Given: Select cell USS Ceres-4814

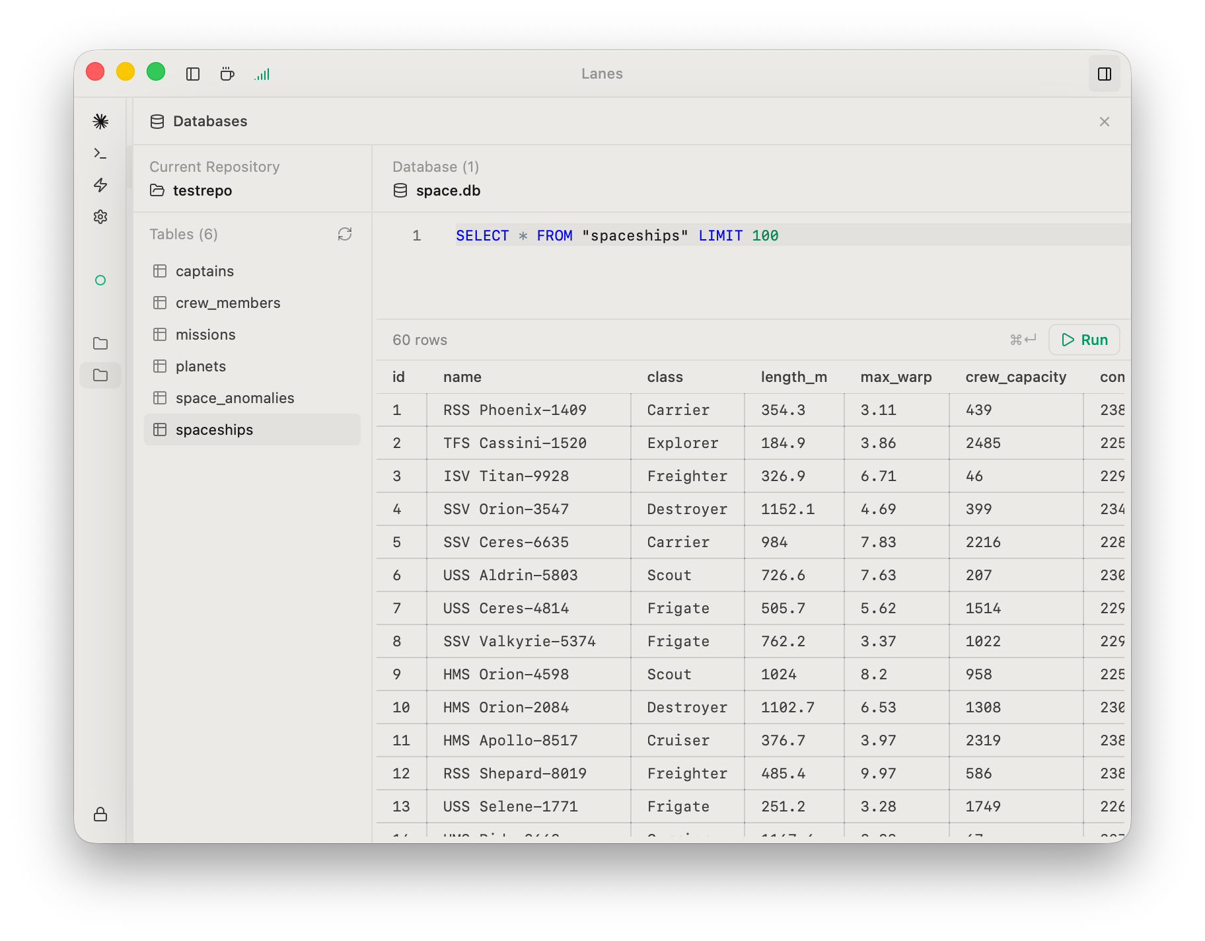Looking at the screenshot, I should point(529,608).
